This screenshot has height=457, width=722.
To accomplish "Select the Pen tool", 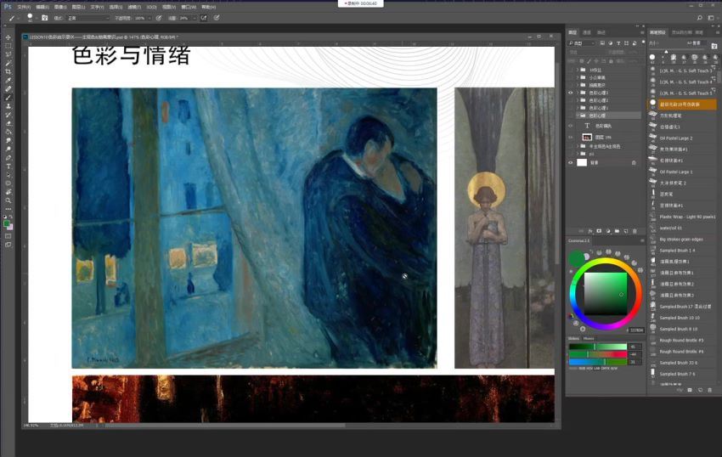I will [8, 157].
